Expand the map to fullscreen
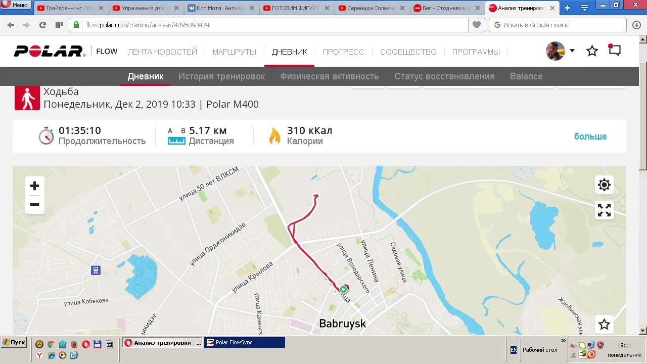Viewport: 647px width, 364px height. pyautogui.click(x=604, y=210)
